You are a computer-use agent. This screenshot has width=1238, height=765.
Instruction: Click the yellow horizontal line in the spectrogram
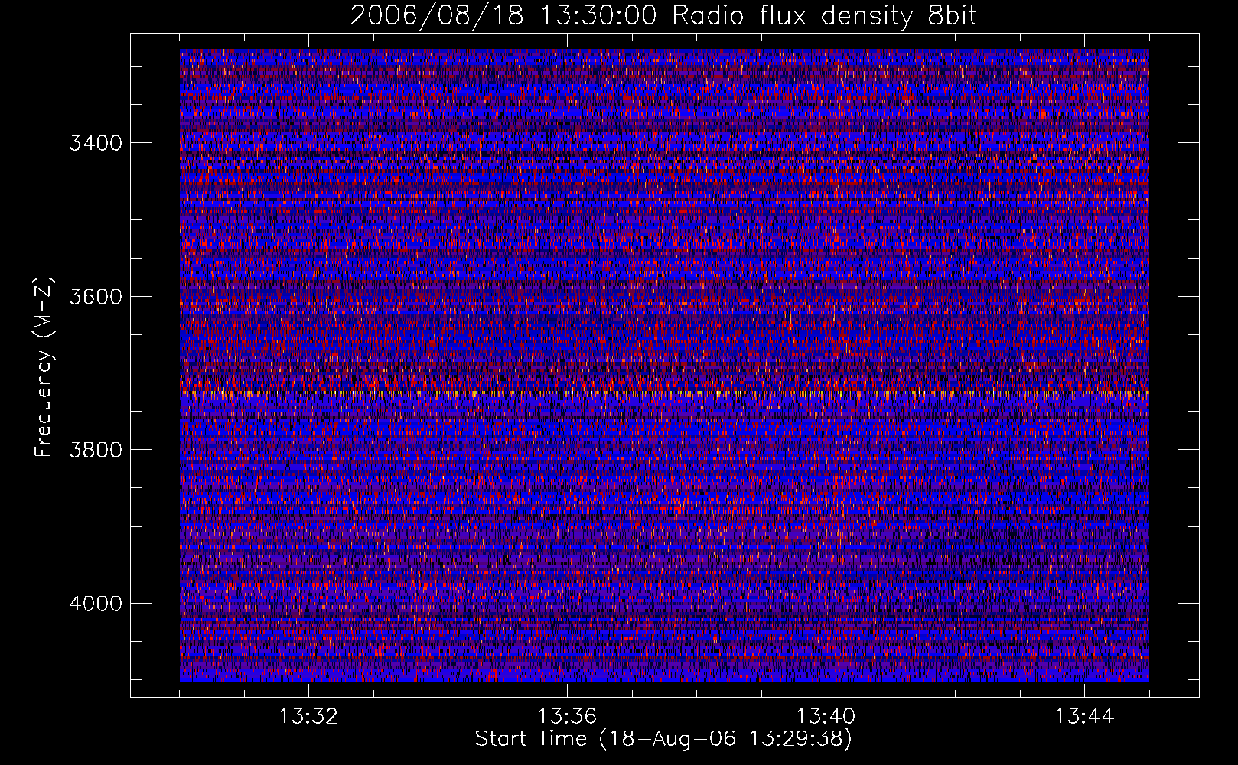(664, 393)
